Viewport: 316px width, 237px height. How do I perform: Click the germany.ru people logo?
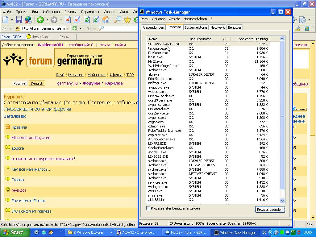[x=14, y=60]
